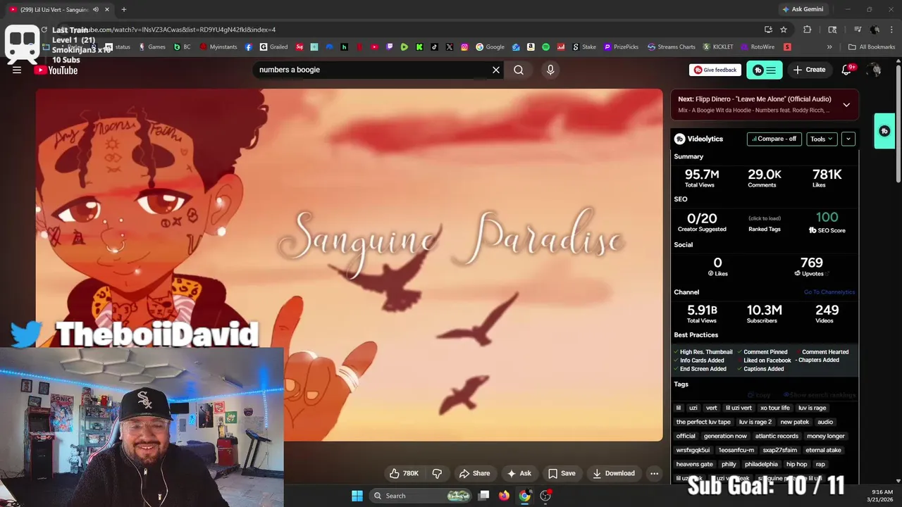The image size is (902, 507).
Task: Expand the Next up playlist chevron
Action: tap(846, 105)
